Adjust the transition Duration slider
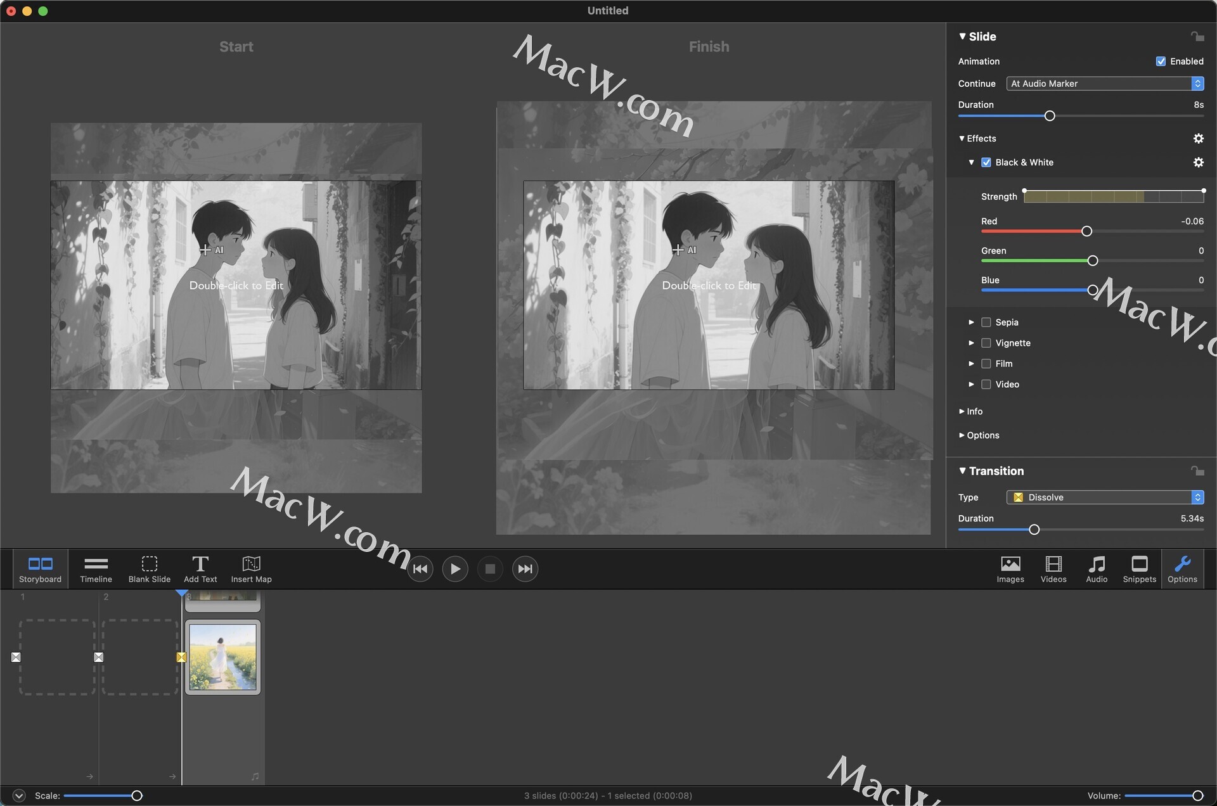This screenshot has height=806, width=1217. 1034,530
